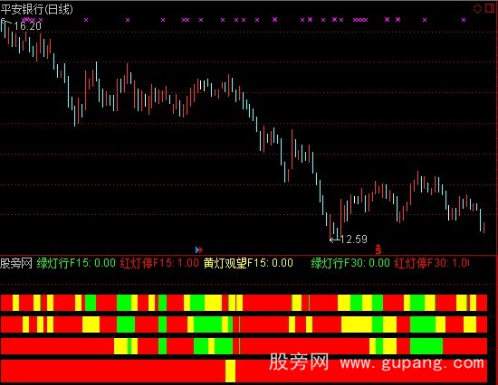Select the 平安银行(日线) chart title
Viewport: 498px width, 385px height.
pos(36,9)
